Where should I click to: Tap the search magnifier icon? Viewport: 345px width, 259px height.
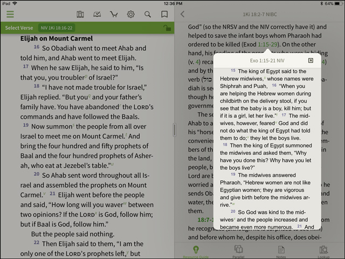click(x=148, y=15)
